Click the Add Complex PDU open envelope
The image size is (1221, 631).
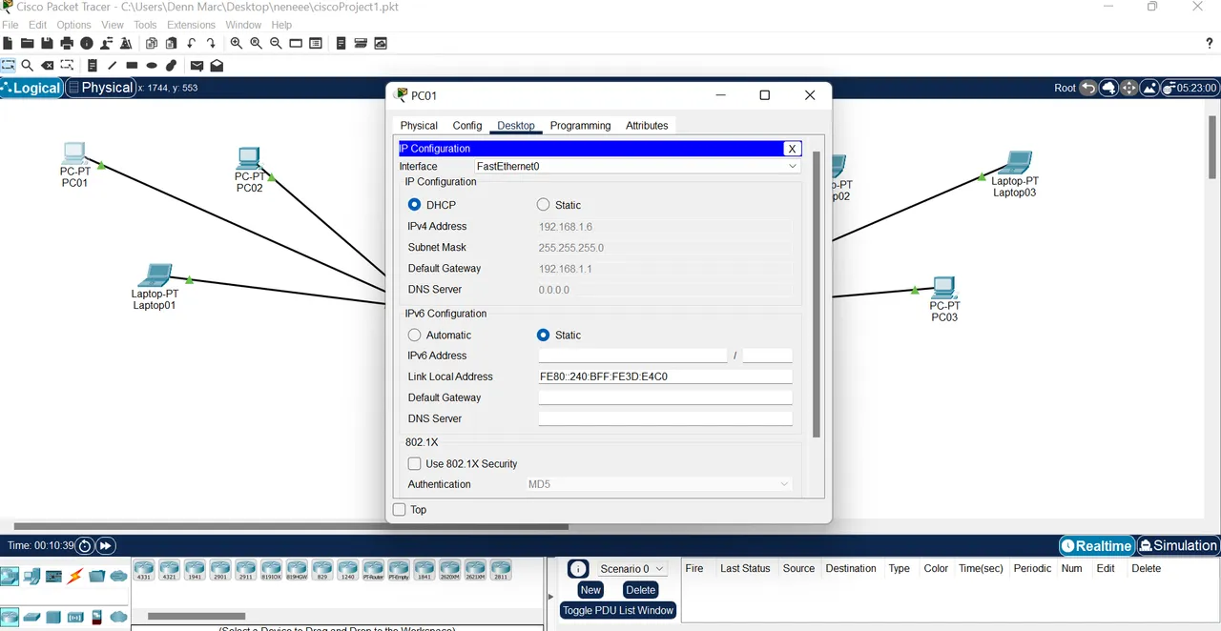pyautogui.click(x=217, y=65)
